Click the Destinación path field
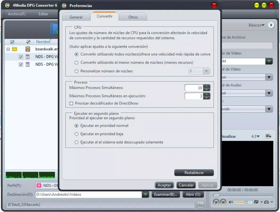 point(89,195)
